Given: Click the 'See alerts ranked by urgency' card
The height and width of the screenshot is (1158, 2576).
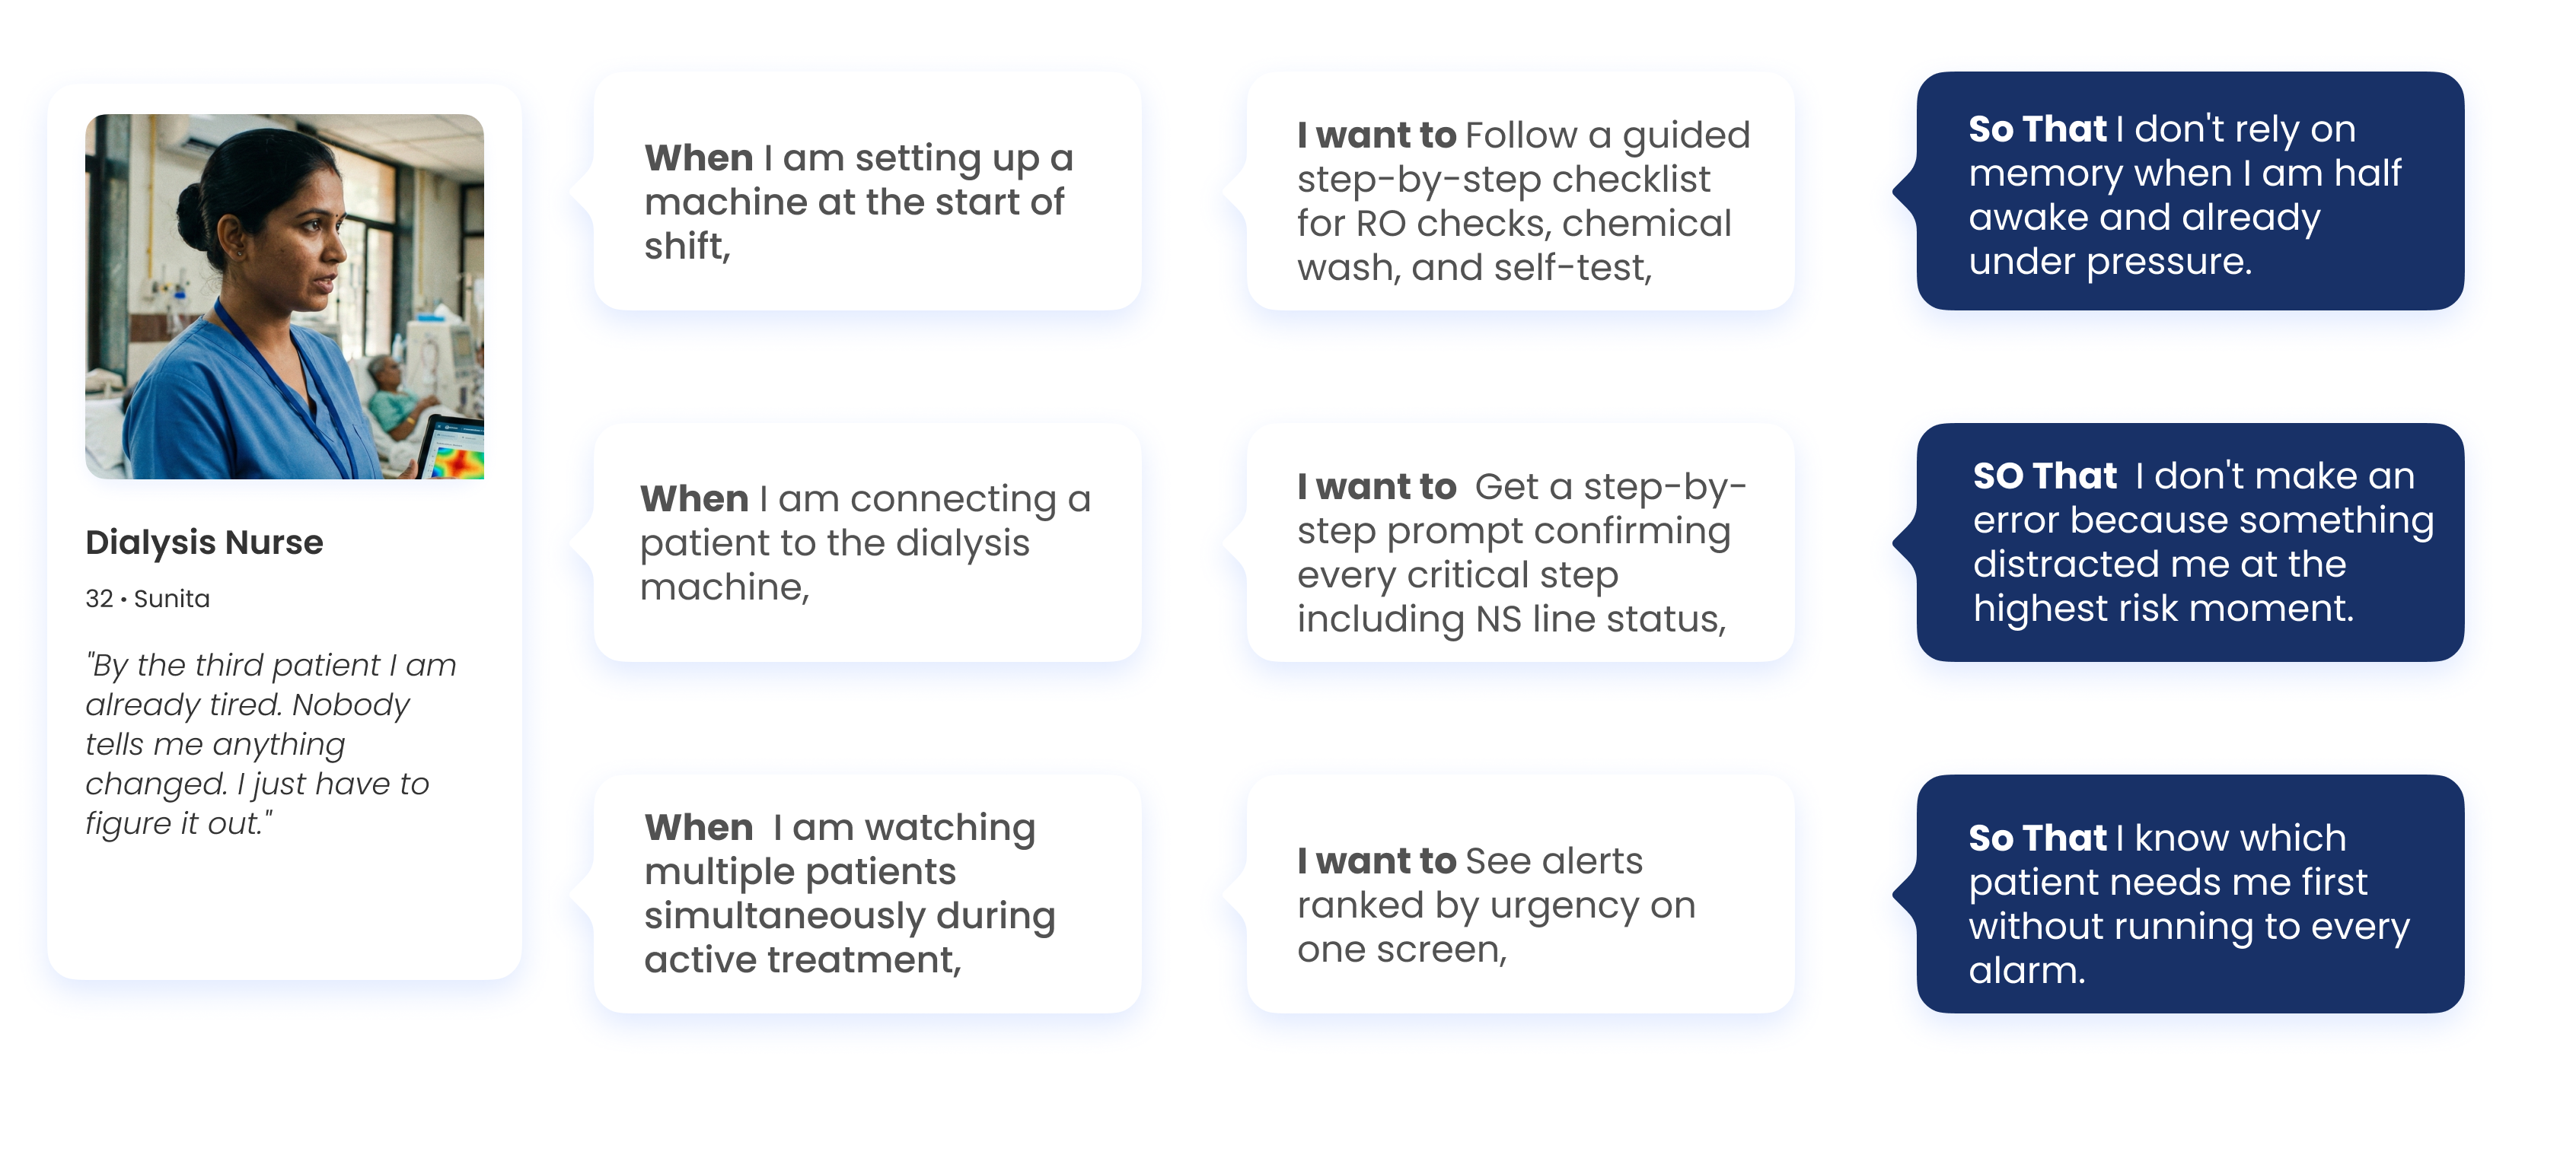Looking at the screenshot, I should tap(1520, 893).
